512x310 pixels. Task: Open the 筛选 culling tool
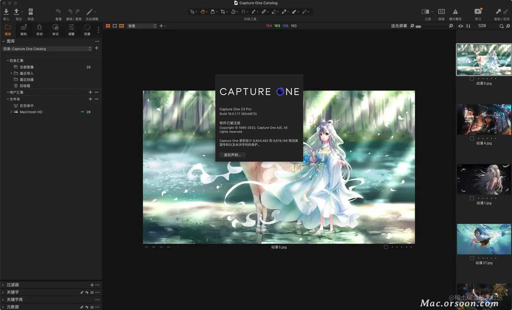30,12
